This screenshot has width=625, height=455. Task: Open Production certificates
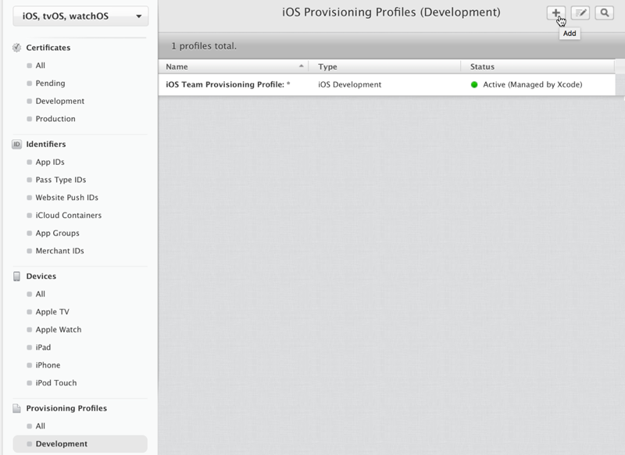pyautogui.click(x=55, y=119)
